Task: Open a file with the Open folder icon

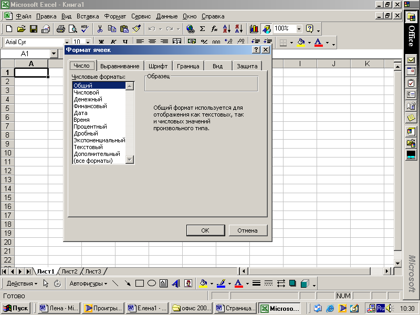Action: pyautogui.click(x=21, y=29)
